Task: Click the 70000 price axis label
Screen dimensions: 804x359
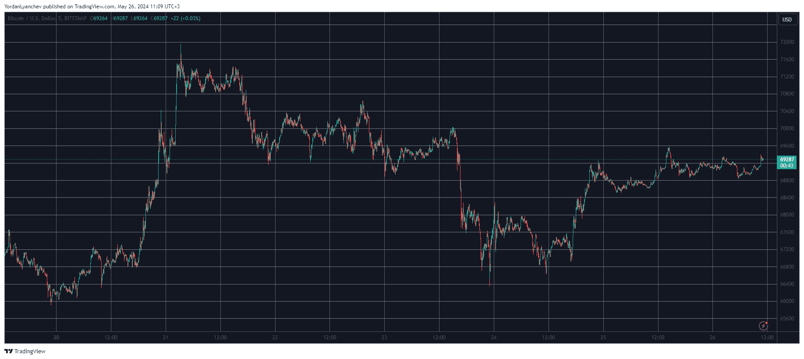Action: click(787, 128)
